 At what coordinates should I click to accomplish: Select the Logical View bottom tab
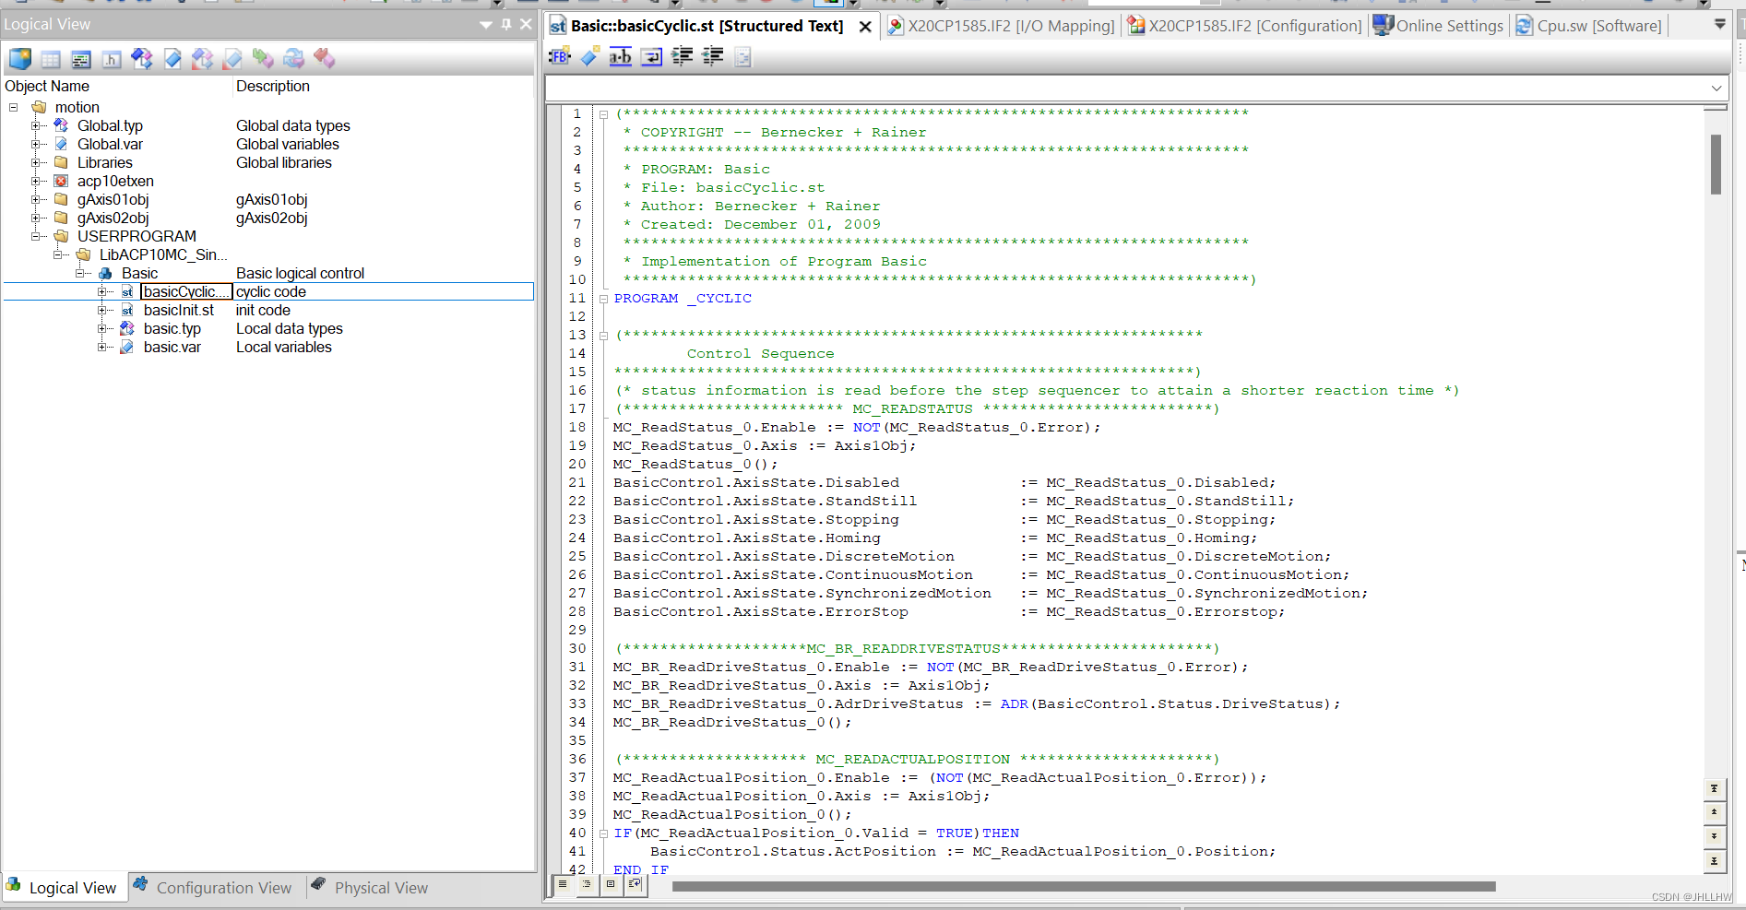pos(63,887)
